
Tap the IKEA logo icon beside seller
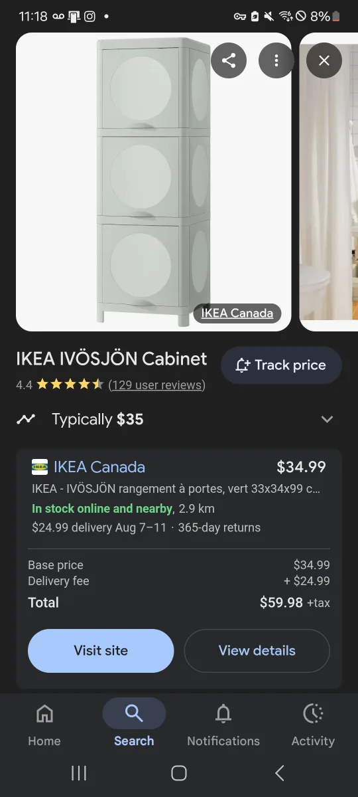(x=40, y=467)
